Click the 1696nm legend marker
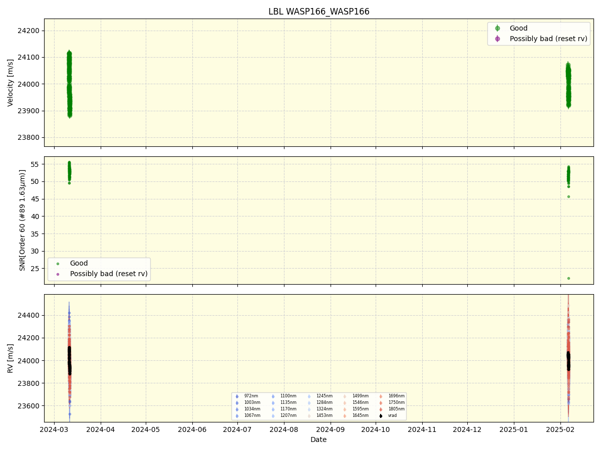This screenshot has height=451, width=601. 381,396
